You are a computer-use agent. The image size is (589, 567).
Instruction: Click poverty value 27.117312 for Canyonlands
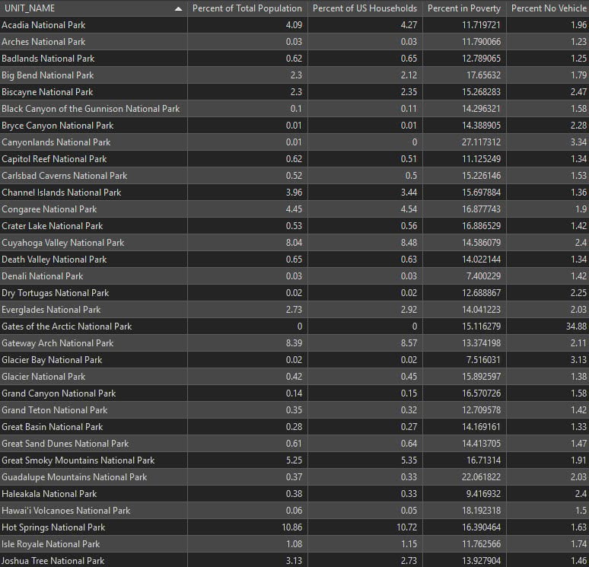click(x=481, y=142)
